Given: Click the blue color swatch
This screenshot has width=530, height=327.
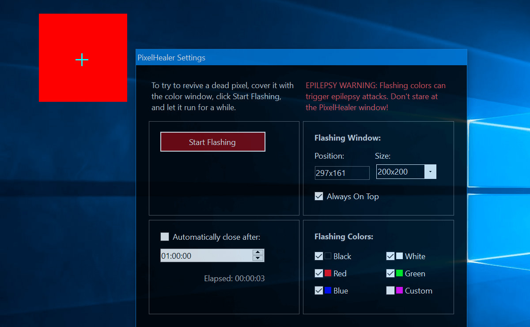Looking at the screenshot, I should click(328, 290).
